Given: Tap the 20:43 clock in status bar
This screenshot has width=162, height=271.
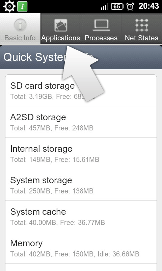Looking at the screenshot, I should [x=149, y=6].
